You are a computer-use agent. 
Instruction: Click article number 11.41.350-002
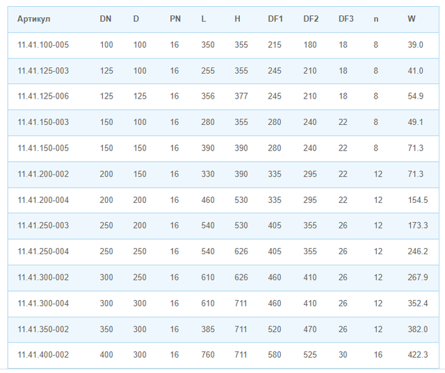pos(43,329)
